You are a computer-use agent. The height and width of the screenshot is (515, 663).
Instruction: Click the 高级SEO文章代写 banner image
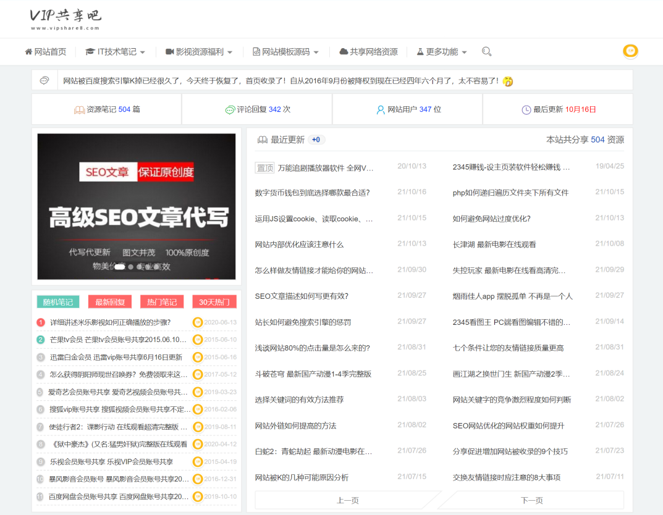[x=137, y=206]
